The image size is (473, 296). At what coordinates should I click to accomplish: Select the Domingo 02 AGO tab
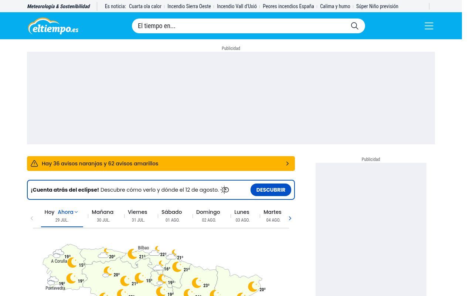(208, 216)
